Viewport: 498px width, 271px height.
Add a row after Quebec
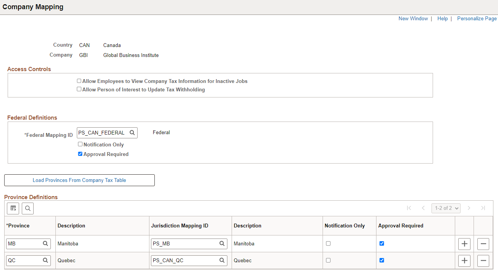pyautogui.click(x=464, y=261)
